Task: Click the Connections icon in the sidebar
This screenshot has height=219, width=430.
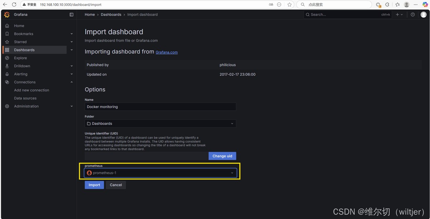Action: click(x=7, y=82)
